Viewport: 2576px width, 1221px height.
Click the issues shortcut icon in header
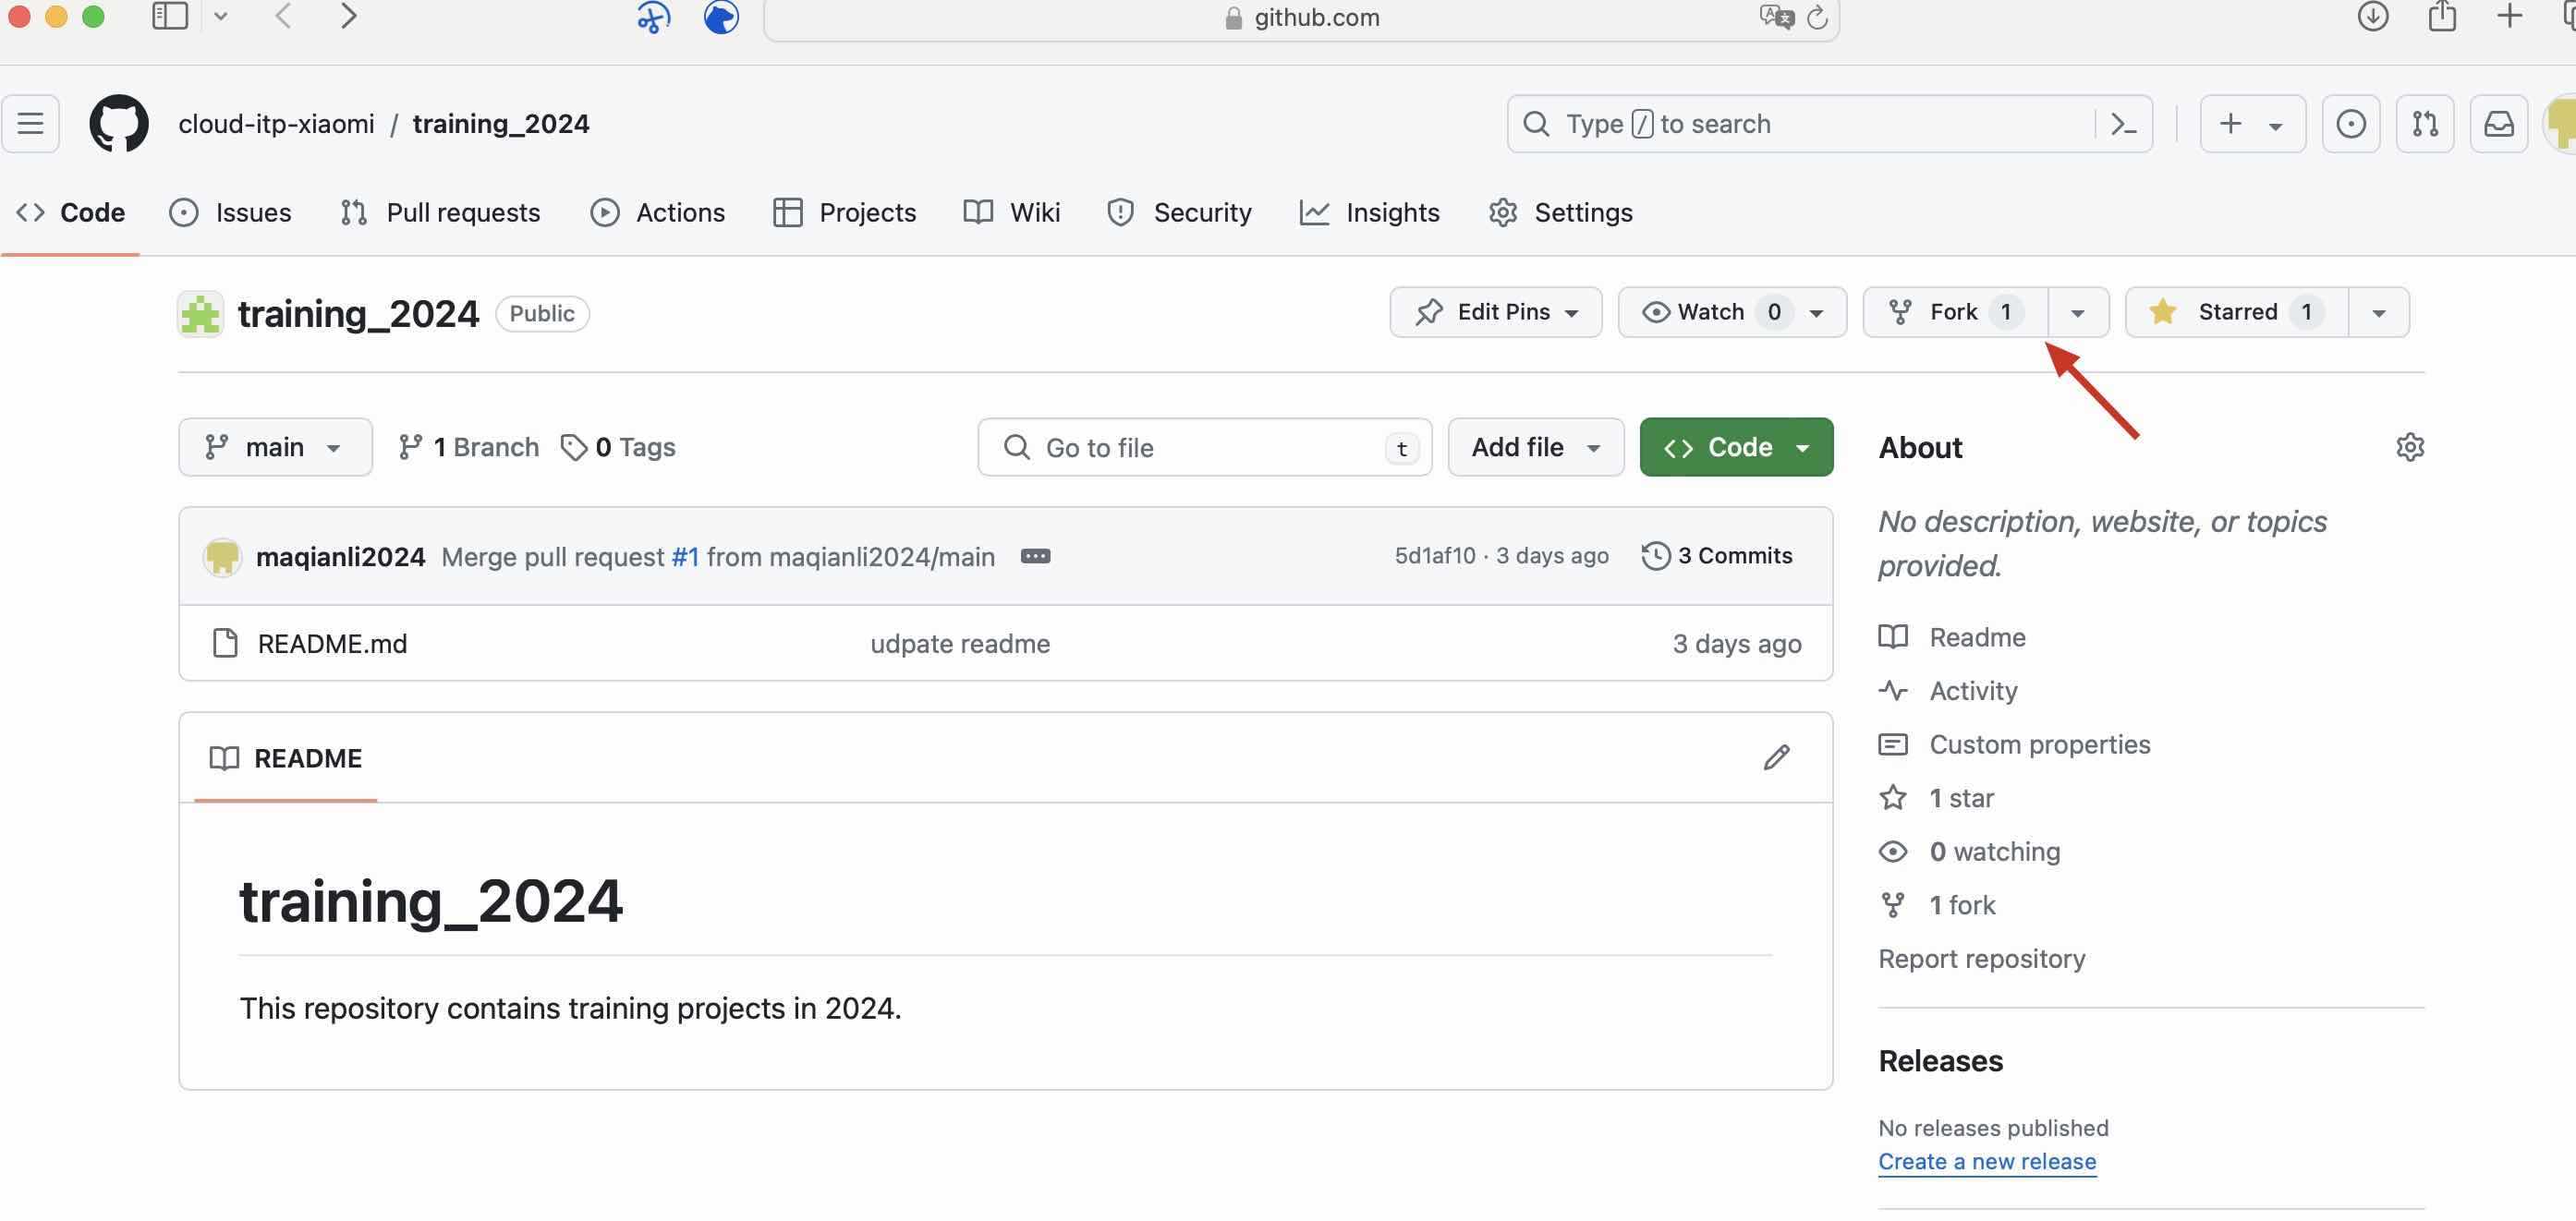point(2350,124)
